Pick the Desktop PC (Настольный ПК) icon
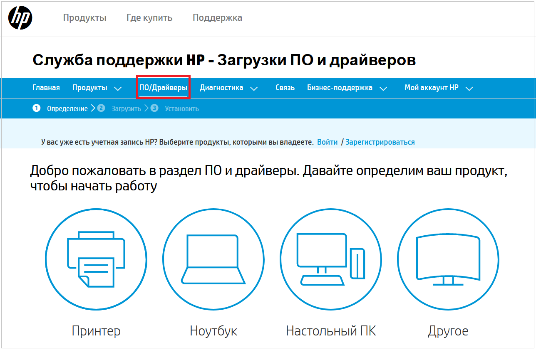 [330, 259]
